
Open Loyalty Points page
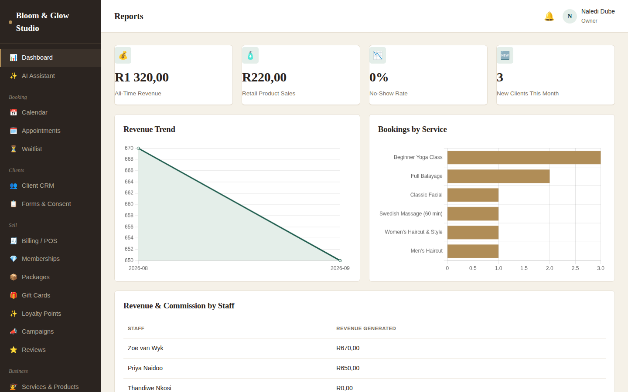pos(51,314)
